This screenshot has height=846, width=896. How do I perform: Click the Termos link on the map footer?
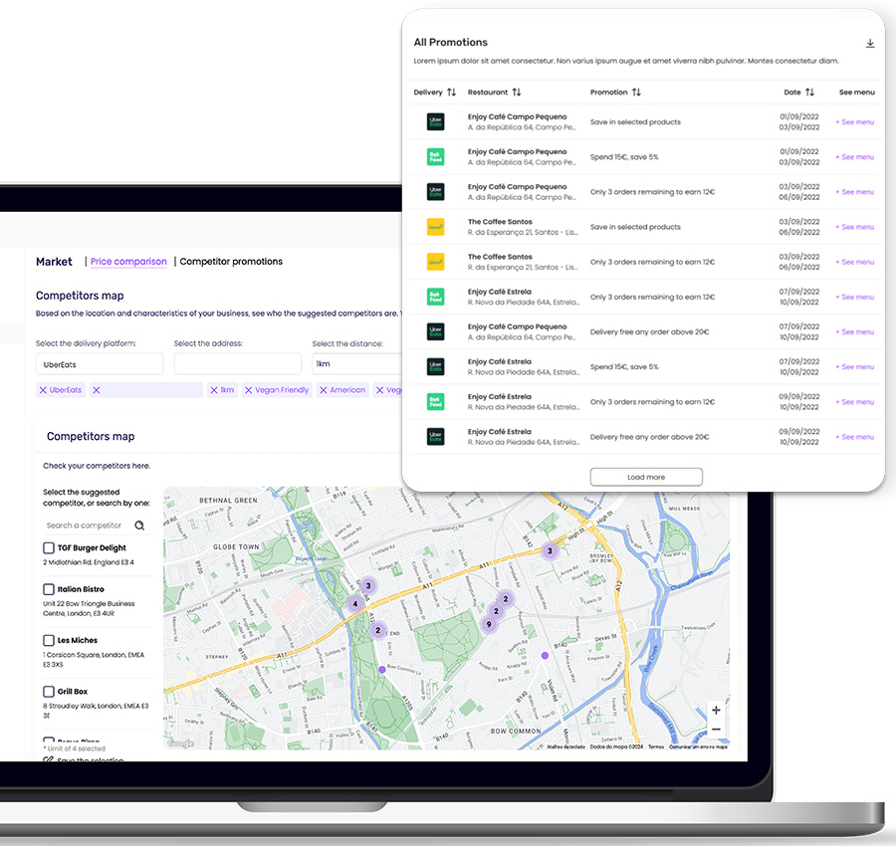[x=656, y=746]
